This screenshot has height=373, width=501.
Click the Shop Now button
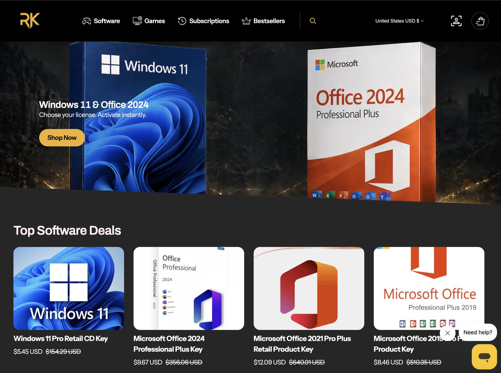tap(62, 138)
